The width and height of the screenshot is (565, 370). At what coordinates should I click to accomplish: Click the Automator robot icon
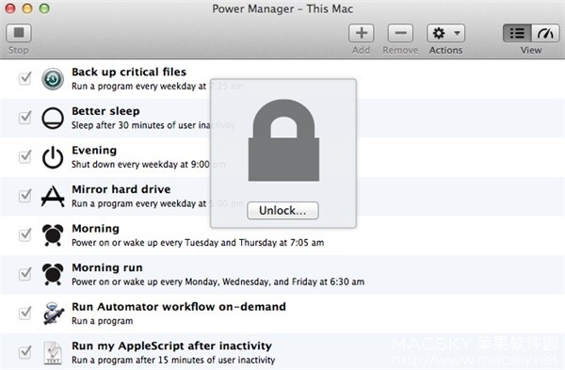[54, 314]
